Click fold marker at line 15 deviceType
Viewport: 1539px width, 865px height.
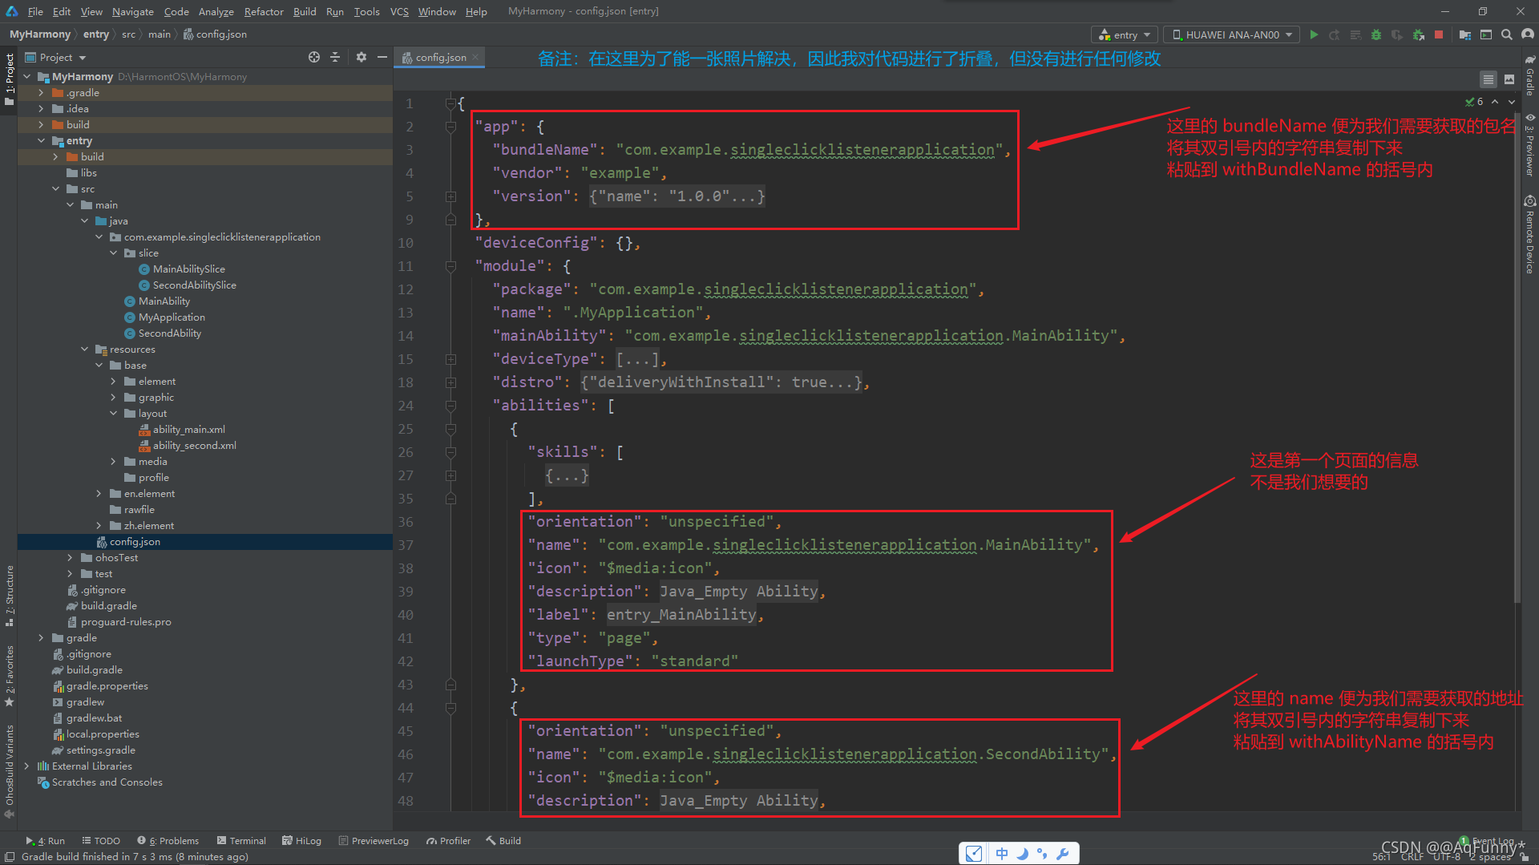pos(450,359)
